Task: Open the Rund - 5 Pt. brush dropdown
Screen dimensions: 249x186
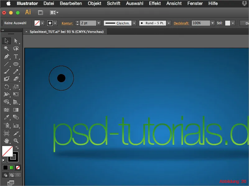Action: [169, 23]
